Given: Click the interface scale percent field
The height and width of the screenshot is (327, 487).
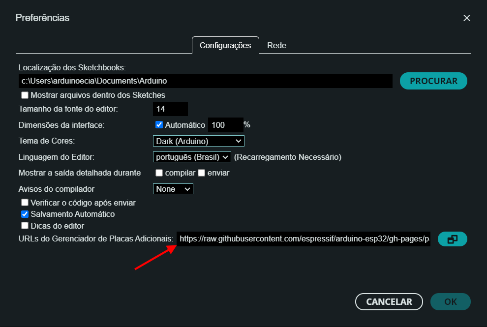Looking at the screenshot, I should [225, 125].
